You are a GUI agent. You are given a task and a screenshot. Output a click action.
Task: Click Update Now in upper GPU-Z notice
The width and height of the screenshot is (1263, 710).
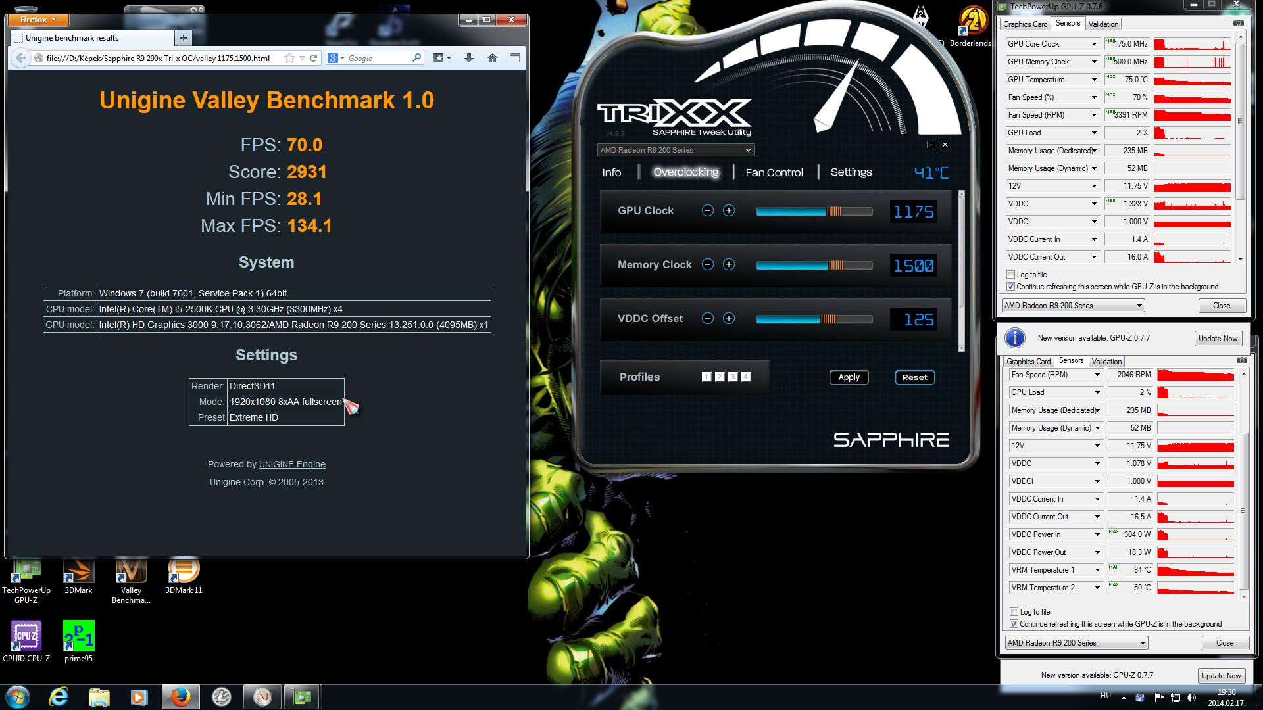(1218, 339)
